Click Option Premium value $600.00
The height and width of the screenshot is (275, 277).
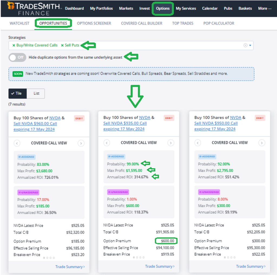167,241
